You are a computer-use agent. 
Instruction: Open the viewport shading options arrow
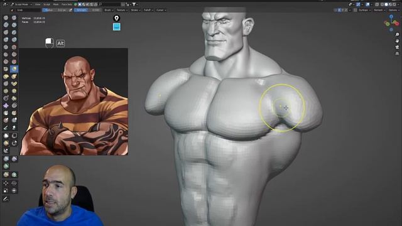coord(398,4)
